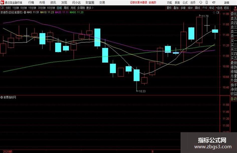Screen dimensions: 237x153
Task: Click the 最新 row in quote panel
Action: coord(234,63)
